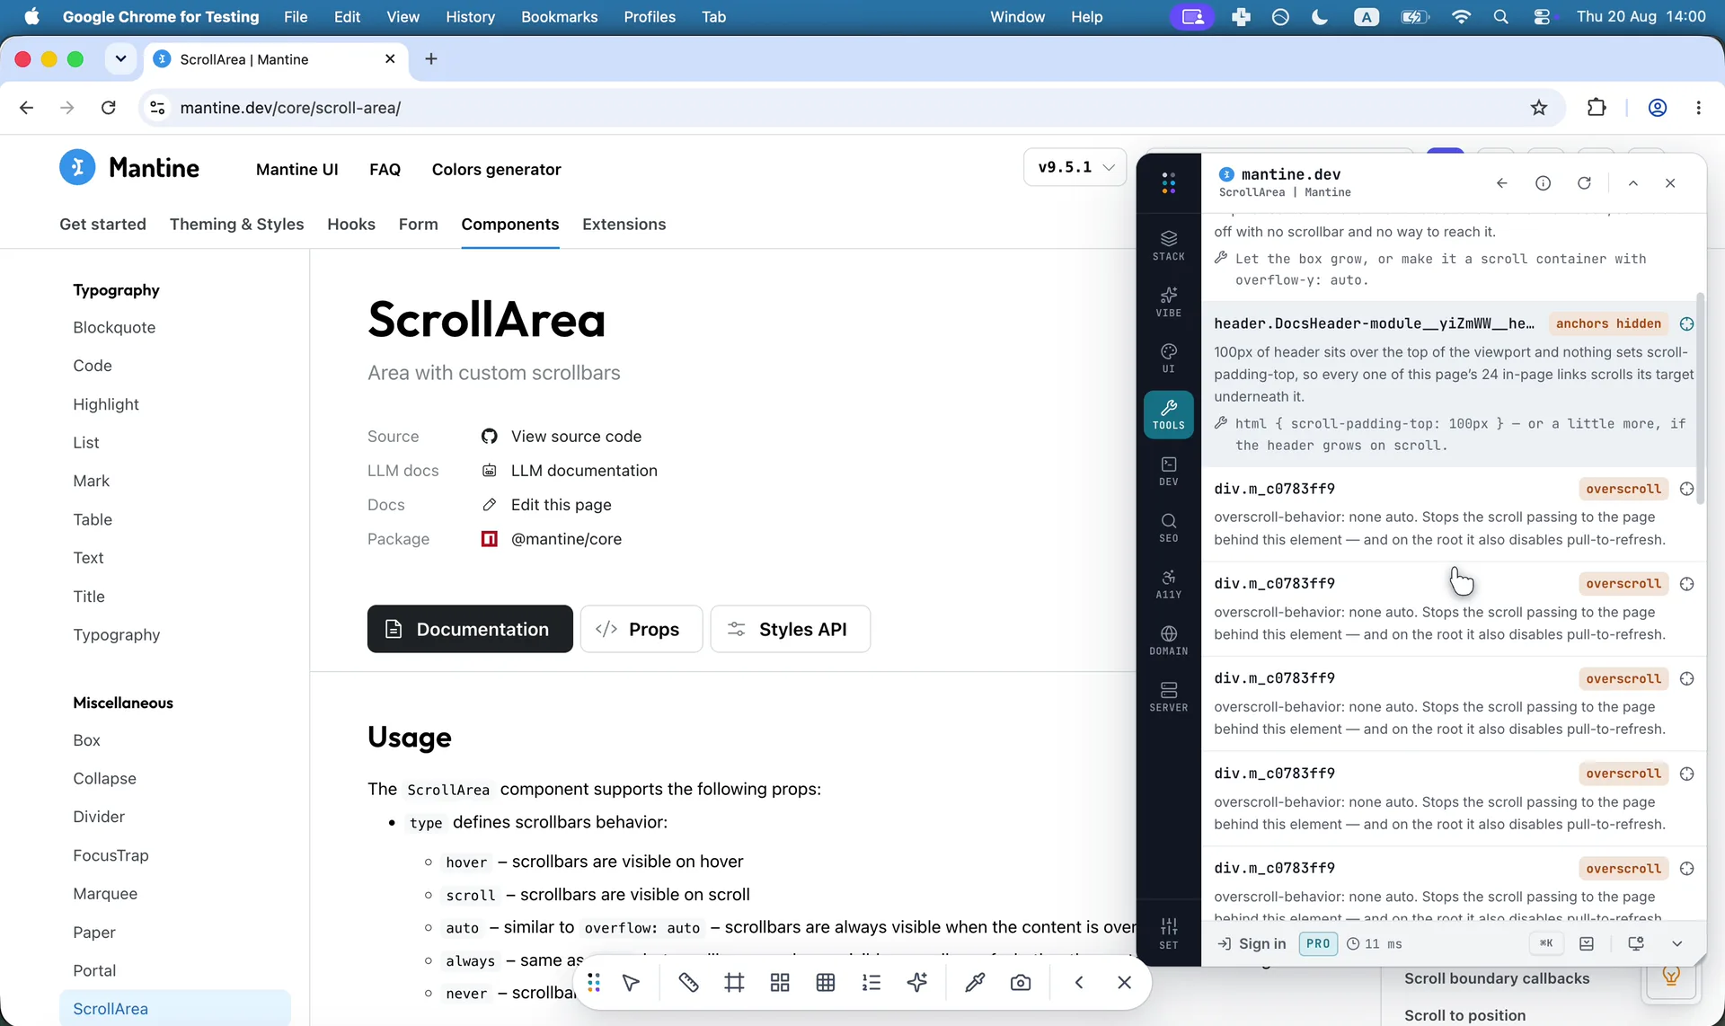
Task: Bookmark this page with star icon
Action: (1539, 108)
